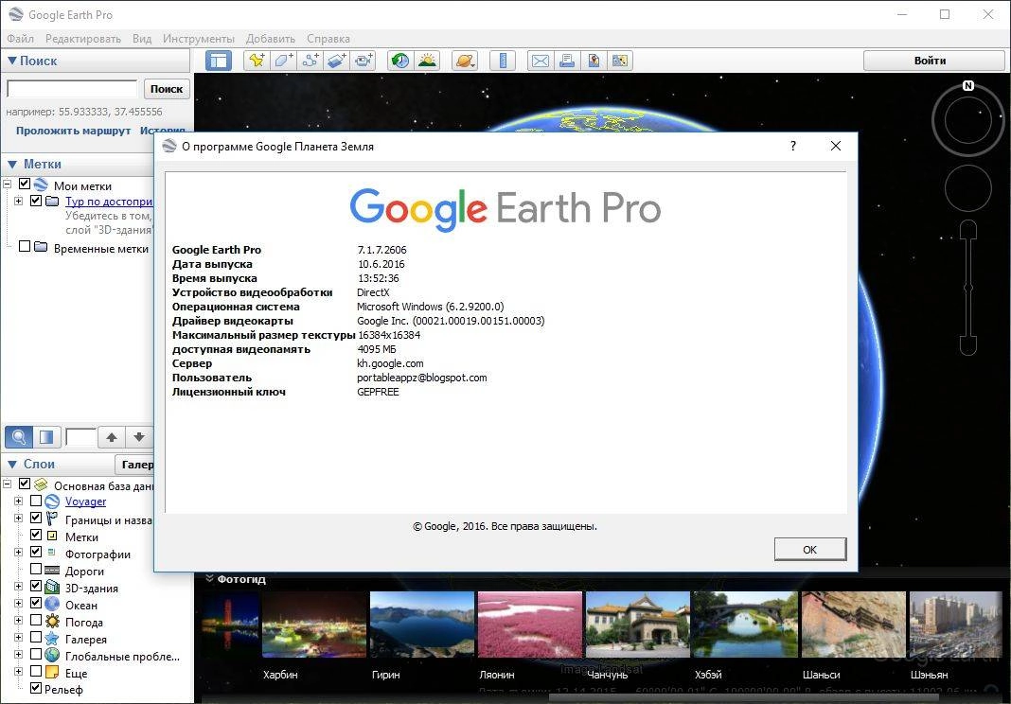Screen dimensions: 1011x704
Task: Open help question mark in About dialog
Action: point(793,146)
